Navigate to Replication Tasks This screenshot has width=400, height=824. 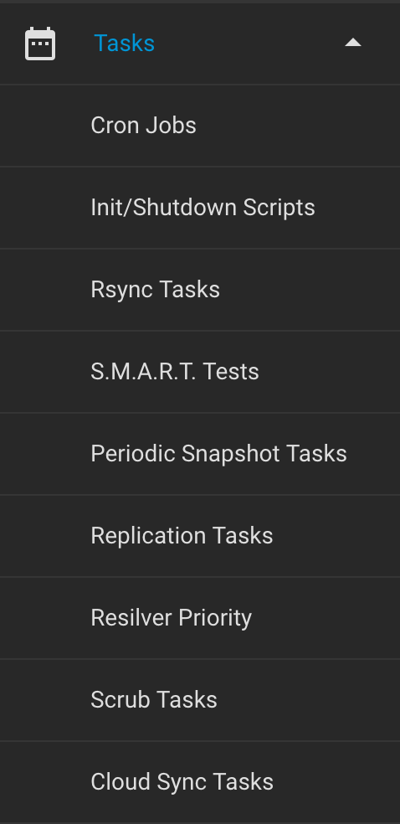tap(200, 535)
